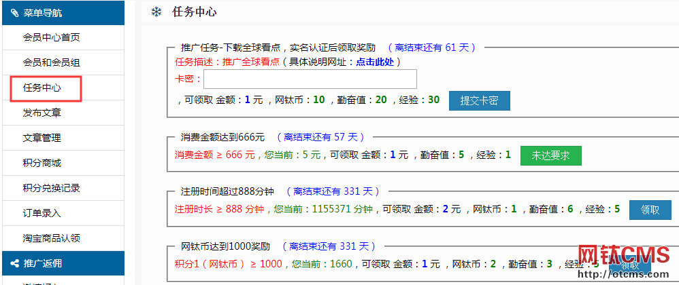Open 会员中心首页 in the sidebar
Viewport: 679px width, 285px height.
[x=51, y=37]
